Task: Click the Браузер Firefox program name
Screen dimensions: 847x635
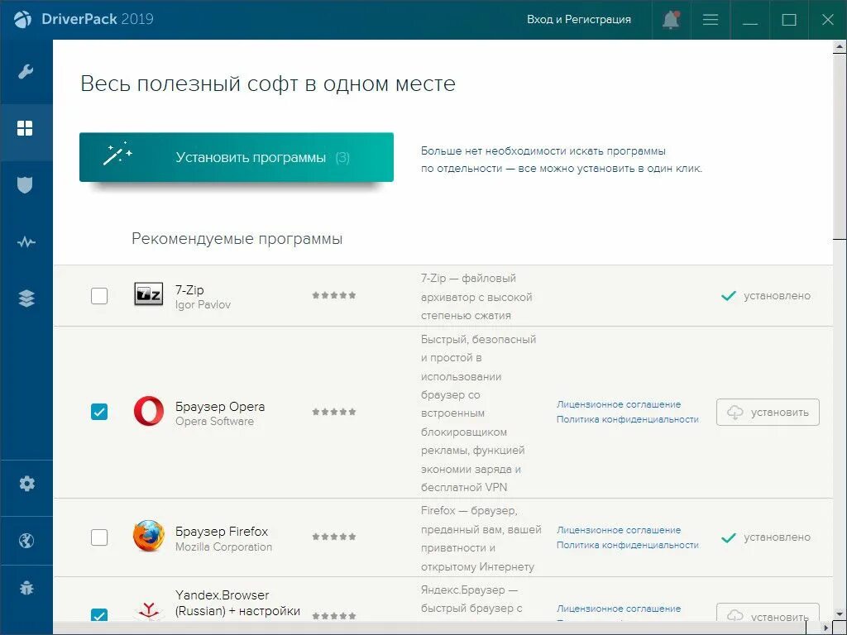Action: pyautogui.click(x=222, y=532)
